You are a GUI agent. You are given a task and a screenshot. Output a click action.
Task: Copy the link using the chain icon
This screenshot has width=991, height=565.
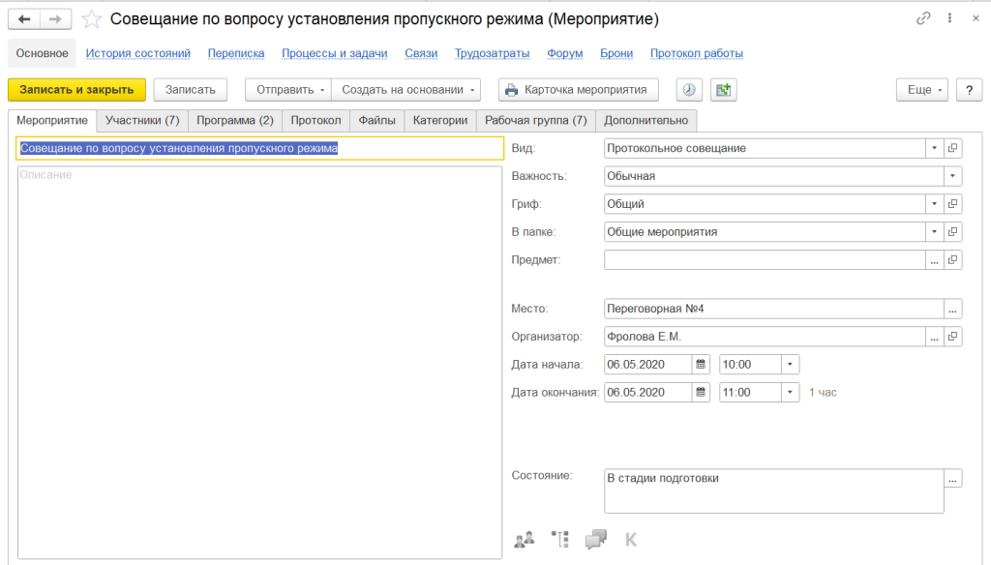tap(923, 18)
